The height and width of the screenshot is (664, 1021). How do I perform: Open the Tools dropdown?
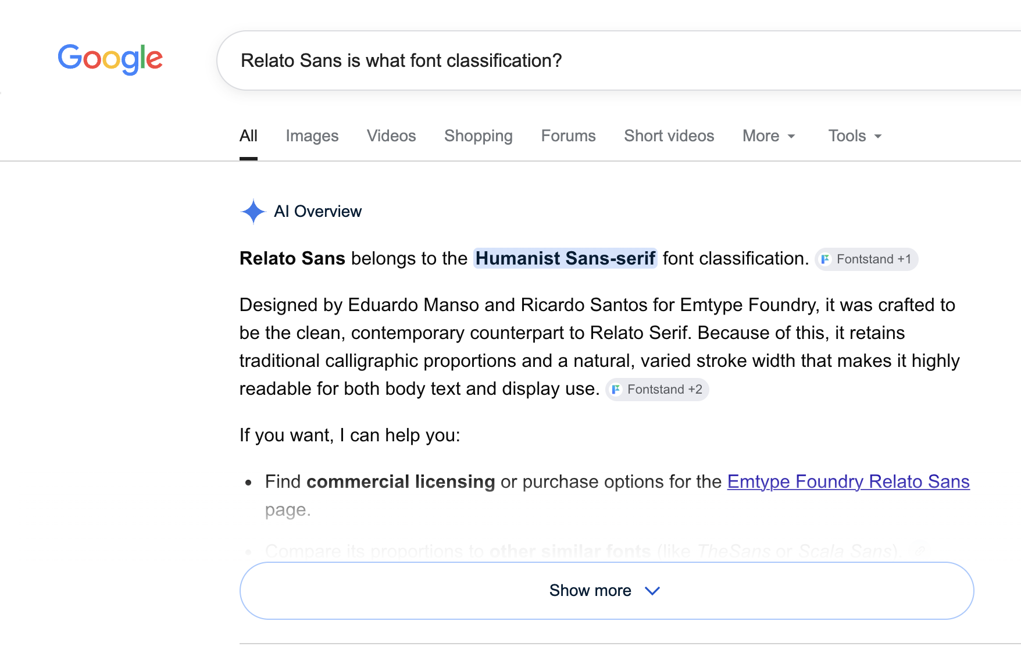pyautogui.click(x=855, y=136)
